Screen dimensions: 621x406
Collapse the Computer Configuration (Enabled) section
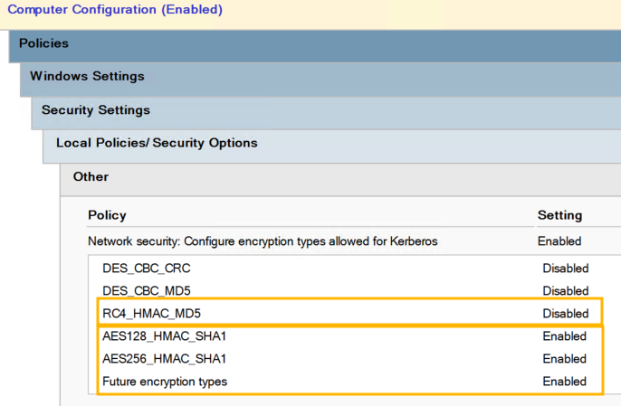click(x=115, y=10)
